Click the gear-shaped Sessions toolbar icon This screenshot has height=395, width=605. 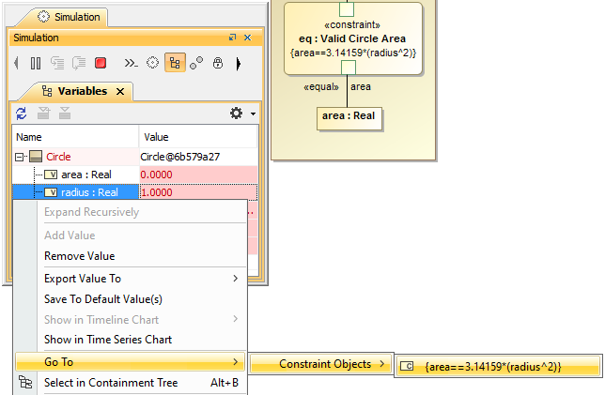point(153,63)
